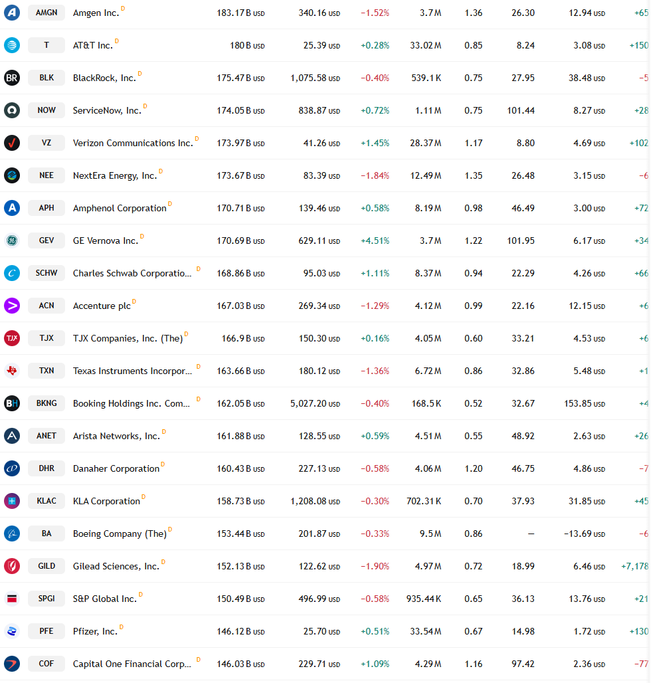The image size is (651, 683).
Task: Select the 150.49 B USD S&P Global cap
Action: pyautogui.click(x=240, y=599)
